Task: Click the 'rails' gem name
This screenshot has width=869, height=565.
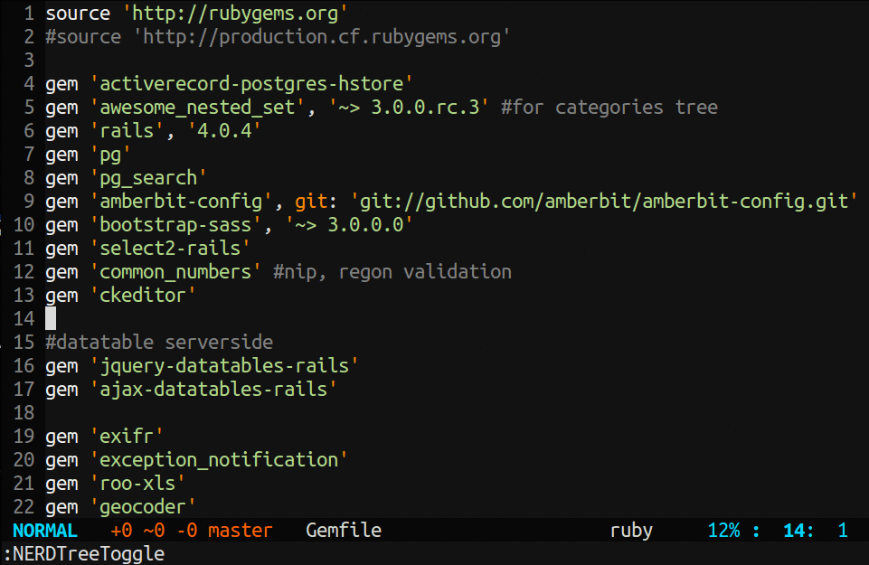Action: (127, 131)
